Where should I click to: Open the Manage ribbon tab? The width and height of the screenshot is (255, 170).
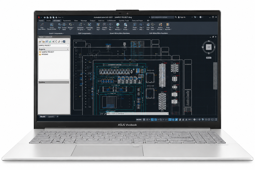tap(84, 21)
